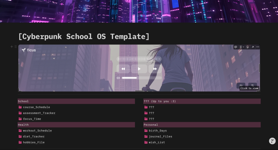Adjust the volume slider in ficus player

pos(142,78)
